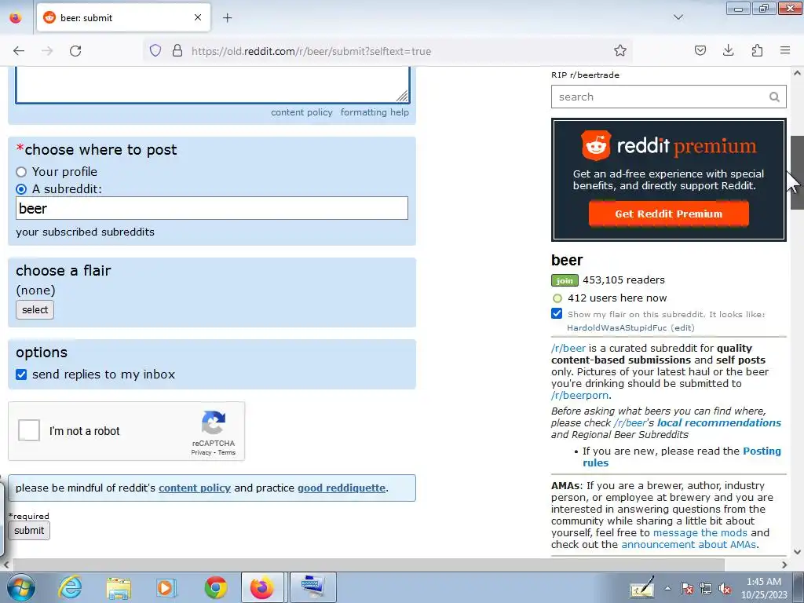Open the shield tracking protection icon
804x603 pixels.
click(155, 50)
